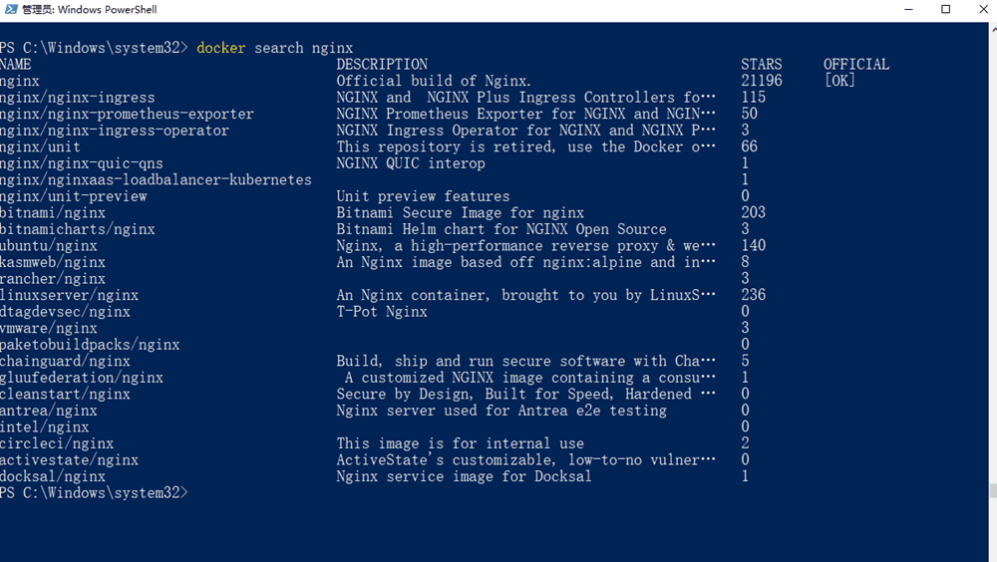The image size is (997, 562).
Task: Click the 'docker search nginx' command text
Action: (x=274, y=48)
